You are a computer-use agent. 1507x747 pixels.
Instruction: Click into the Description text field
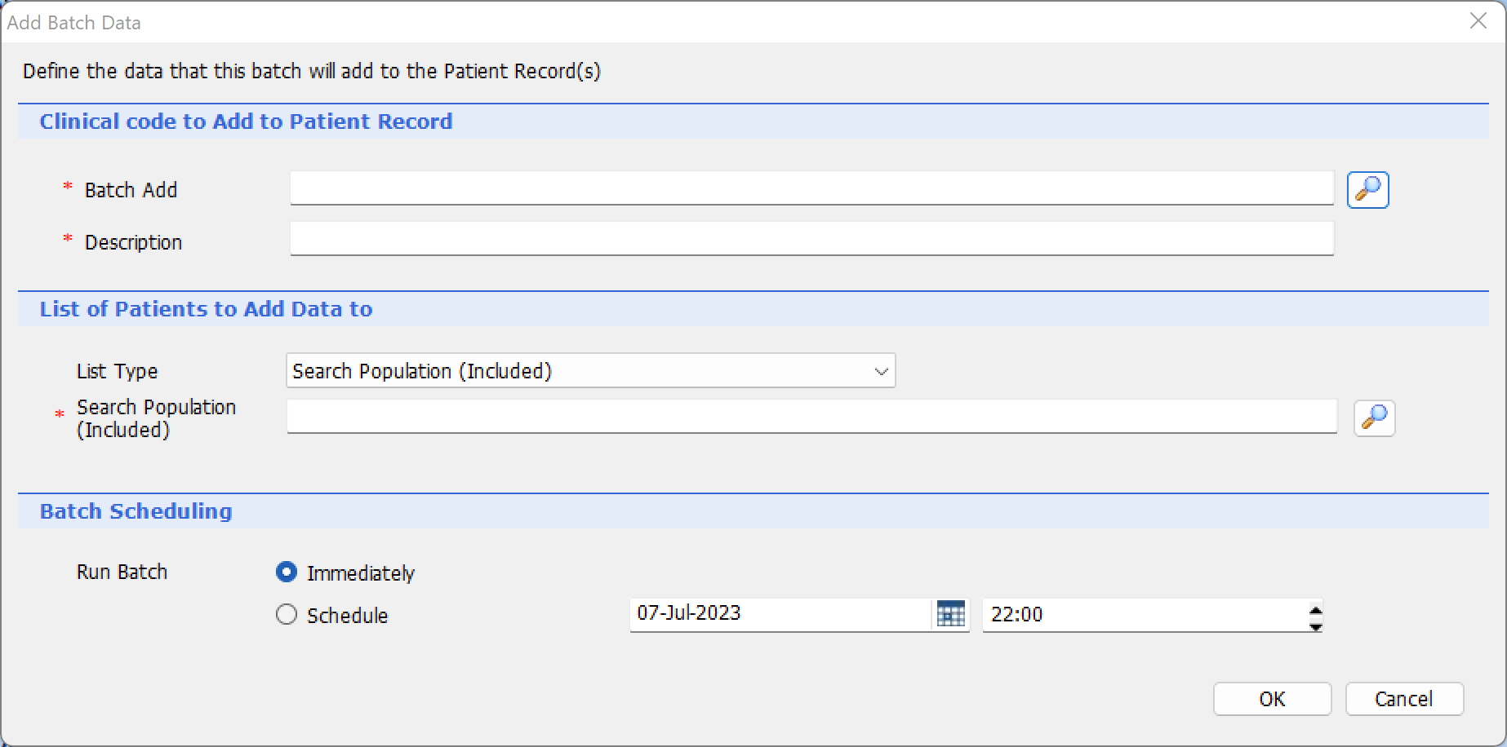811,239
